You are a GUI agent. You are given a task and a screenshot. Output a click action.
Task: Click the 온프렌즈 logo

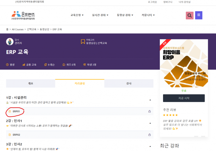pyautogui.click(x=23, y=15)
